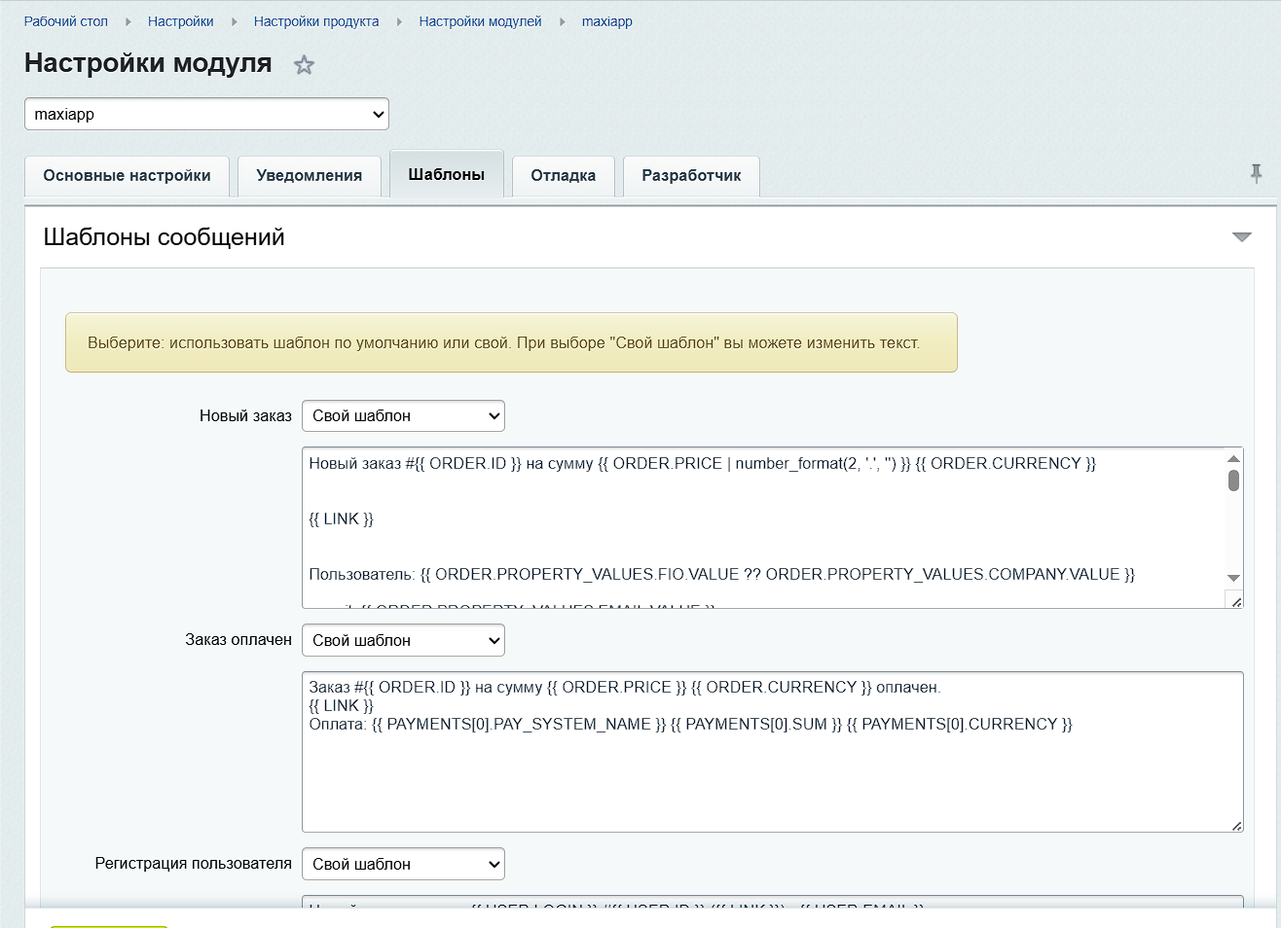Open the maxiapp module selector dropdown

pyautogui.click(x=206, y=114)
